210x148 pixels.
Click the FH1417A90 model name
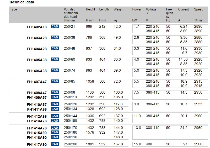pyautogui.click(x=37, y=145)
